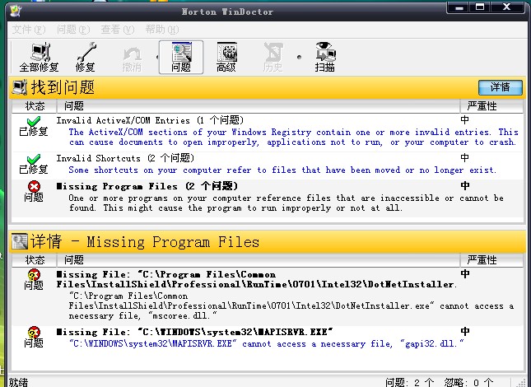Close the Norton WinDoctor window
The height and width of the screenshot is (387, 531).
coord(506,7)
